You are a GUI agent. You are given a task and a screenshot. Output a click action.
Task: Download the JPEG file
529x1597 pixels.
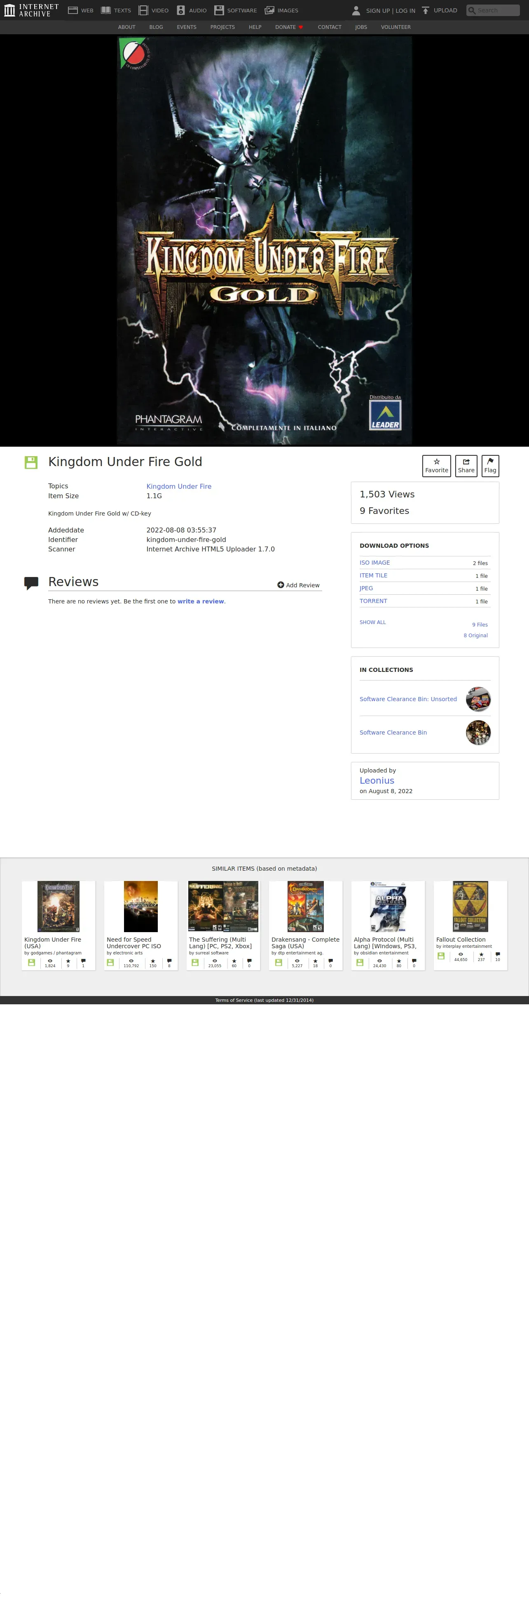point(366,588)
